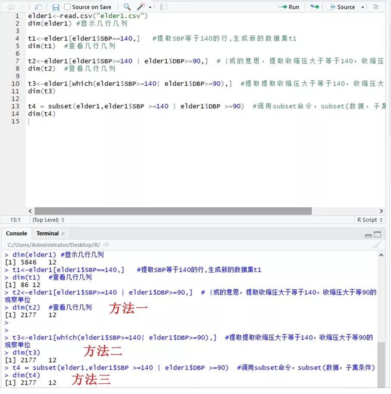Expand the code tools dropdown arrow
The image size is (391, 394).
[x=150, y=7]
